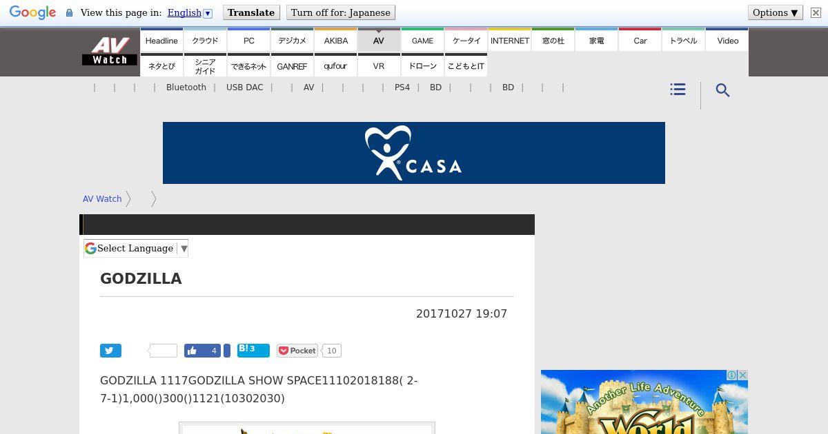Click Turn off for: Japanese
This screenshot has width=828, height=434.
tap(340, 12)
